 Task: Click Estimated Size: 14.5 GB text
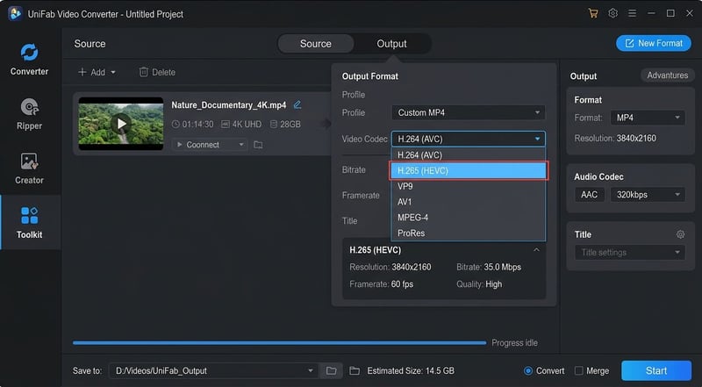[411, 370]
